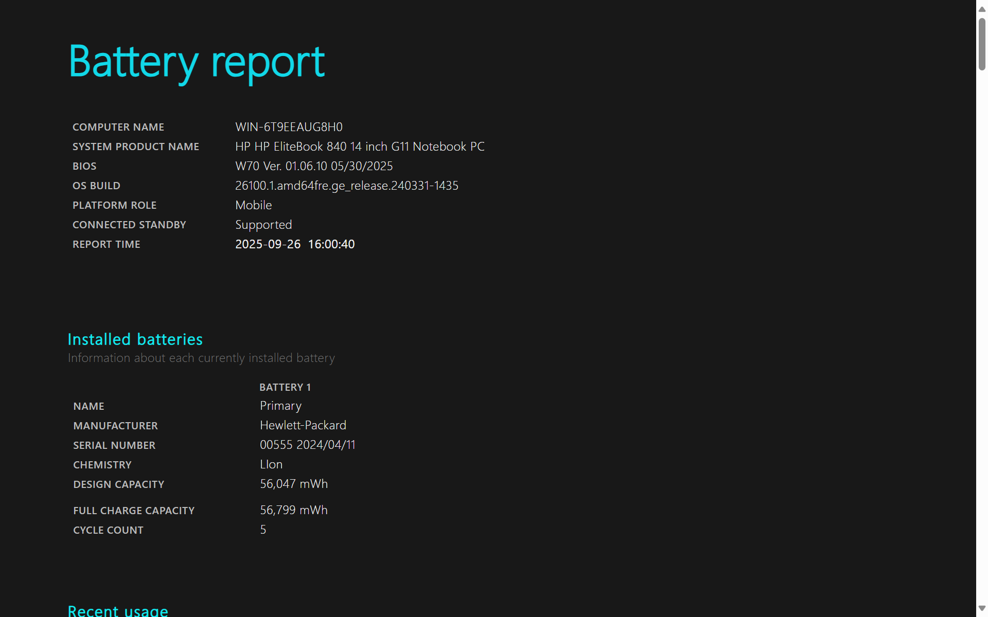Click the Connected Standby value Supported

pyautogui.click(x=263, y=225)
